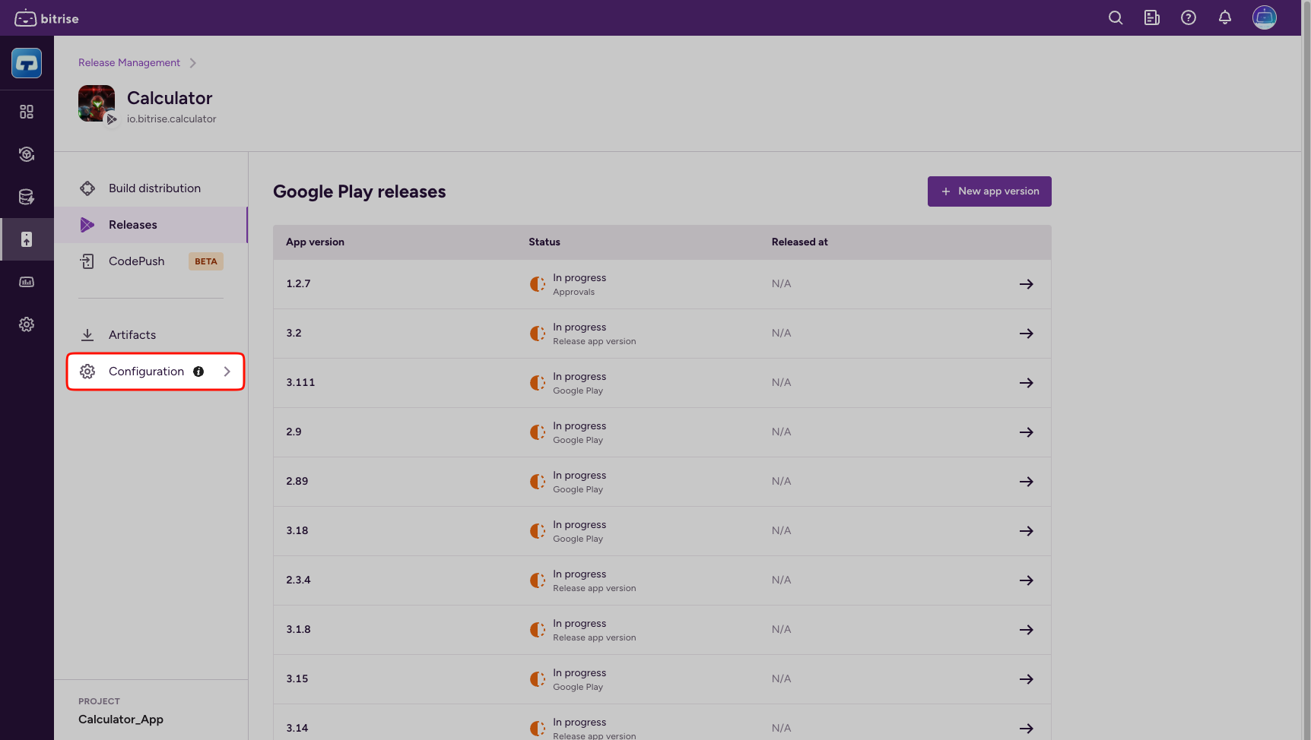Open the notifications bell icon

coord(1224,17)
